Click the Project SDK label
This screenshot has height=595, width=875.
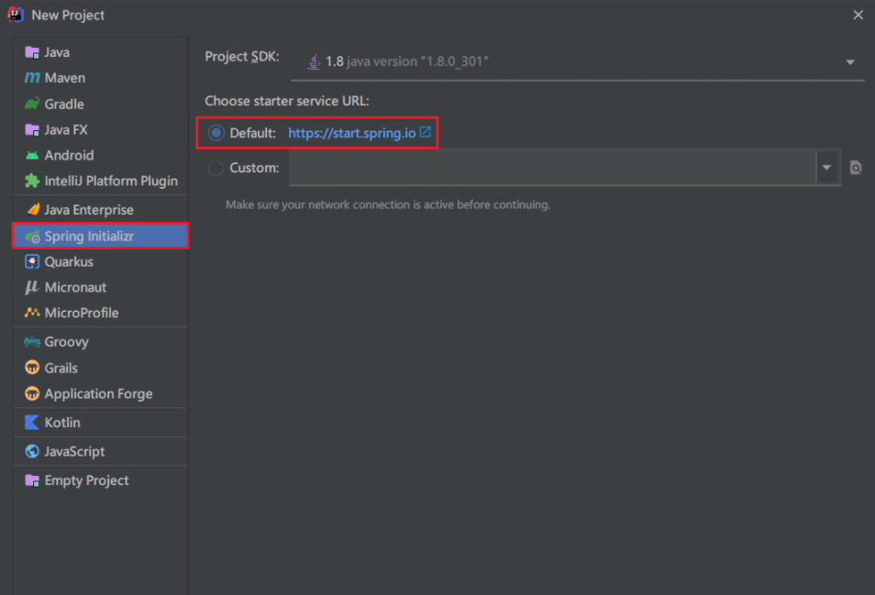coord(241,57)
